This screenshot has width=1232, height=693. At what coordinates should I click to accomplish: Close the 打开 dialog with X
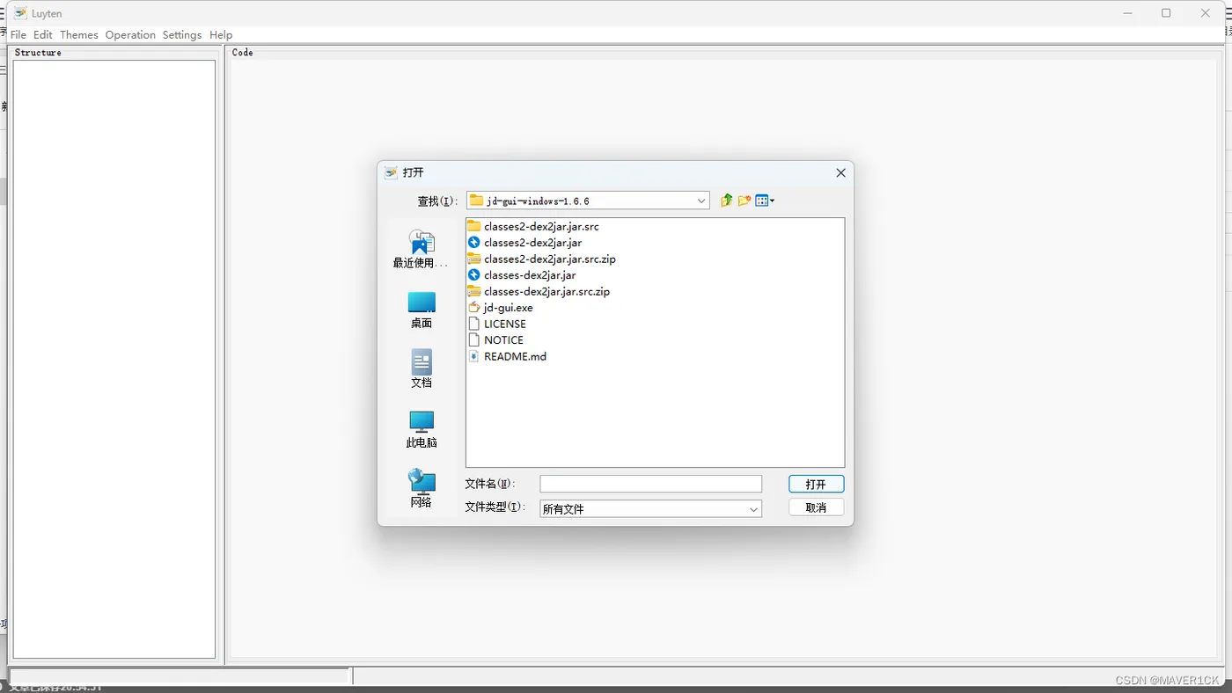840,173
